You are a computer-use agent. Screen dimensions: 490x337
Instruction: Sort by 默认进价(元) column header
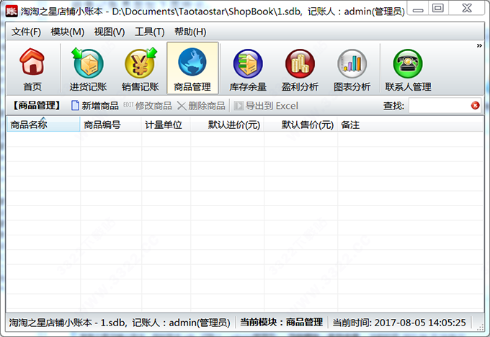click(x=233, y=125)
